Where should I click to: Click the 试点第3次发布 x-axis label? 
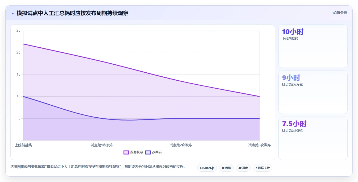[260, 145]
